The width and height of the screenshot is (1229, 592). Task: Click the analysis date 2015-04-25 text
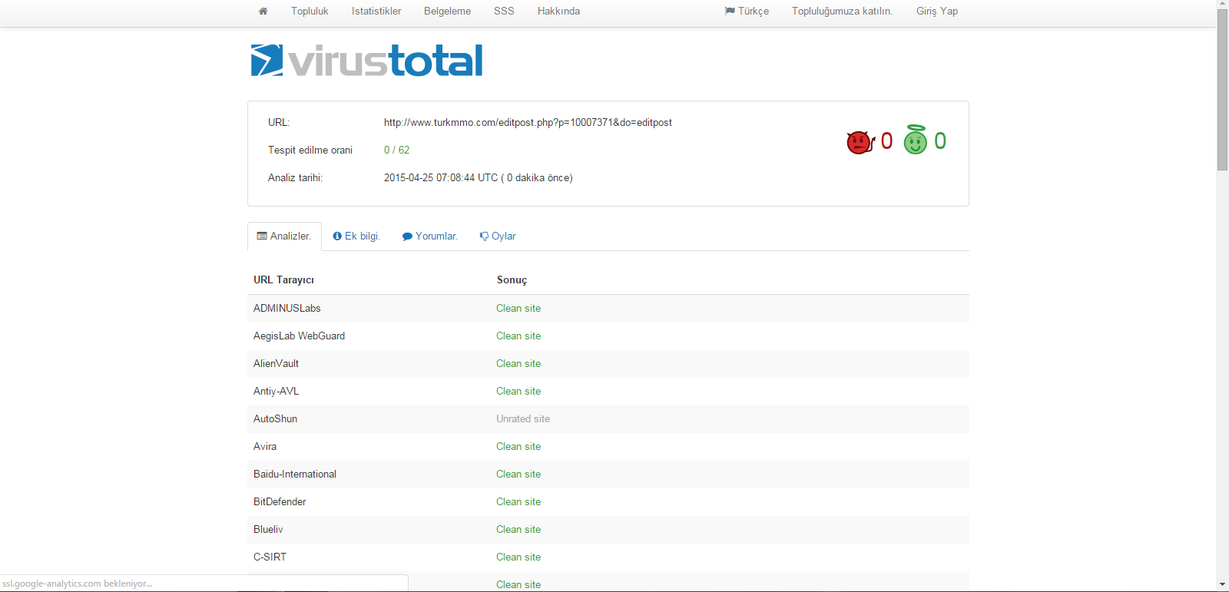click(x=478, y=178)
